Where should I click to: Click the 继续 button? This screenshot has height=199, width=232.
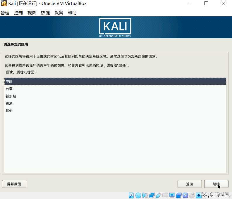pyautogui.click(x=216, y=184)
